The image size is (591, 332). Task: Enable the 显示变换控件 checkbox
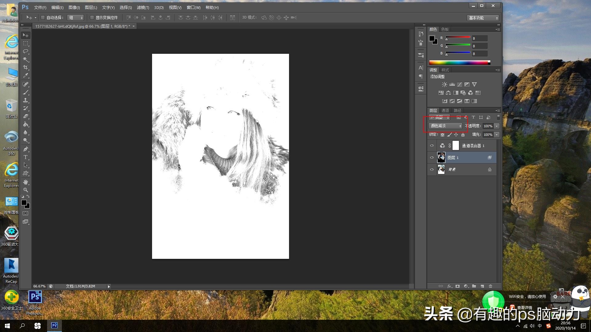pyautogui.click(x=92, y=18)
